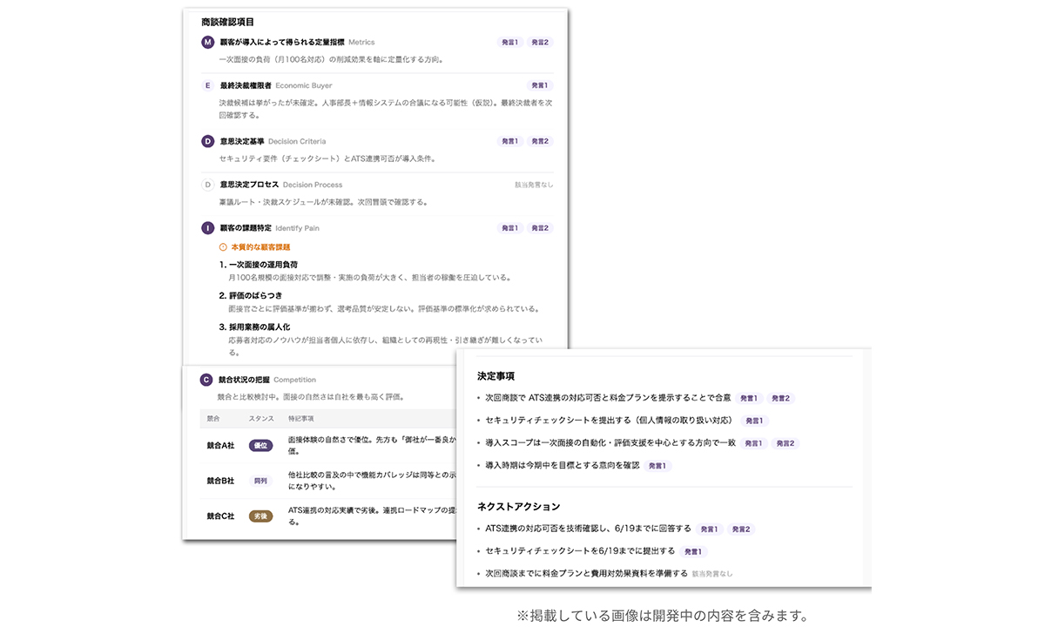Open 発言2 tag in the Decision Criteria row
Screen dimensions: 1045x627
pos(541,141)
